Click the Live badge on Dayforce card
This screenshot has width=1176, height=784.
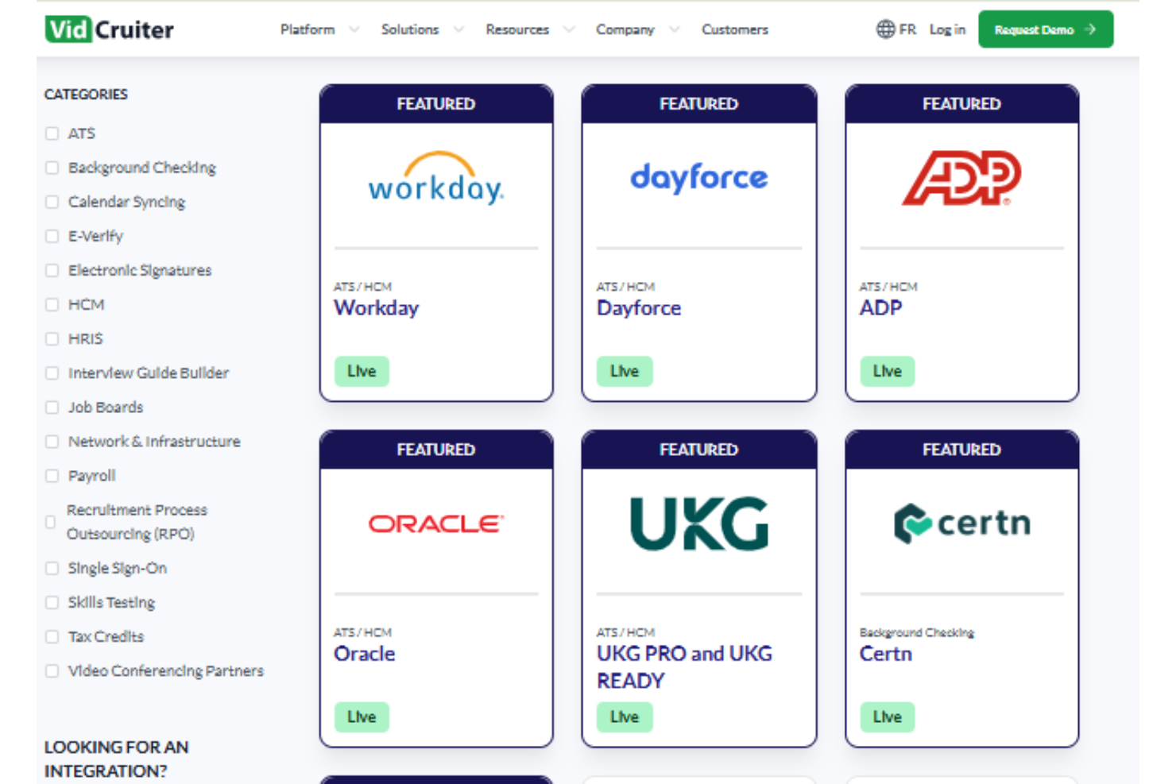click(x=625, y=371)
